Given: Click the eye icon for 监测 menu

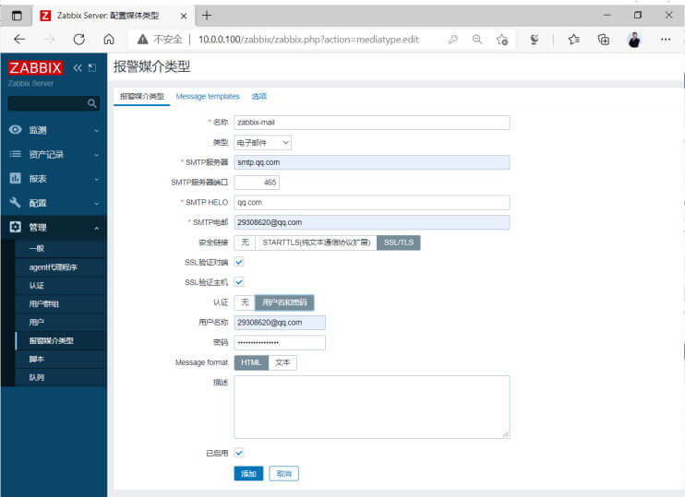Looking at the screenshot, I should pyautogui.click(x=16, y=130).
